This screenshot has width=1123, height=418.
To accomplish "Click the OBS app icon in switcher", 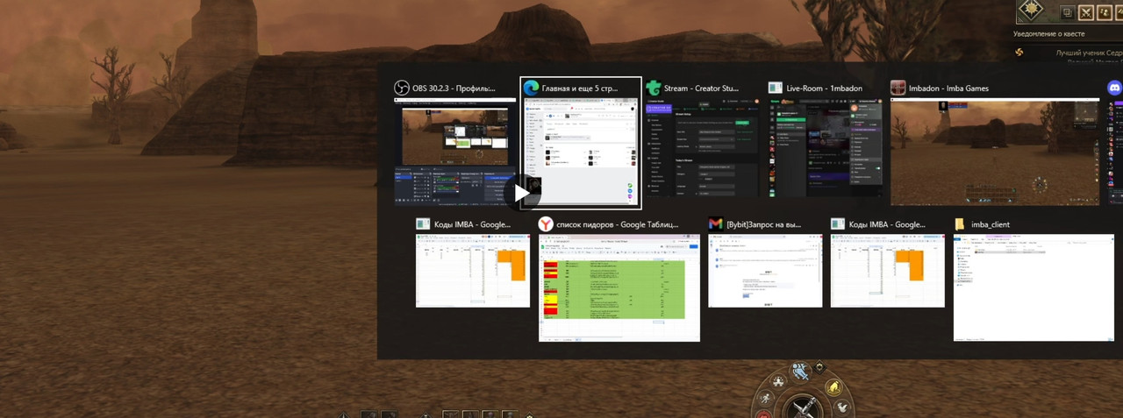I will (403, 89).
